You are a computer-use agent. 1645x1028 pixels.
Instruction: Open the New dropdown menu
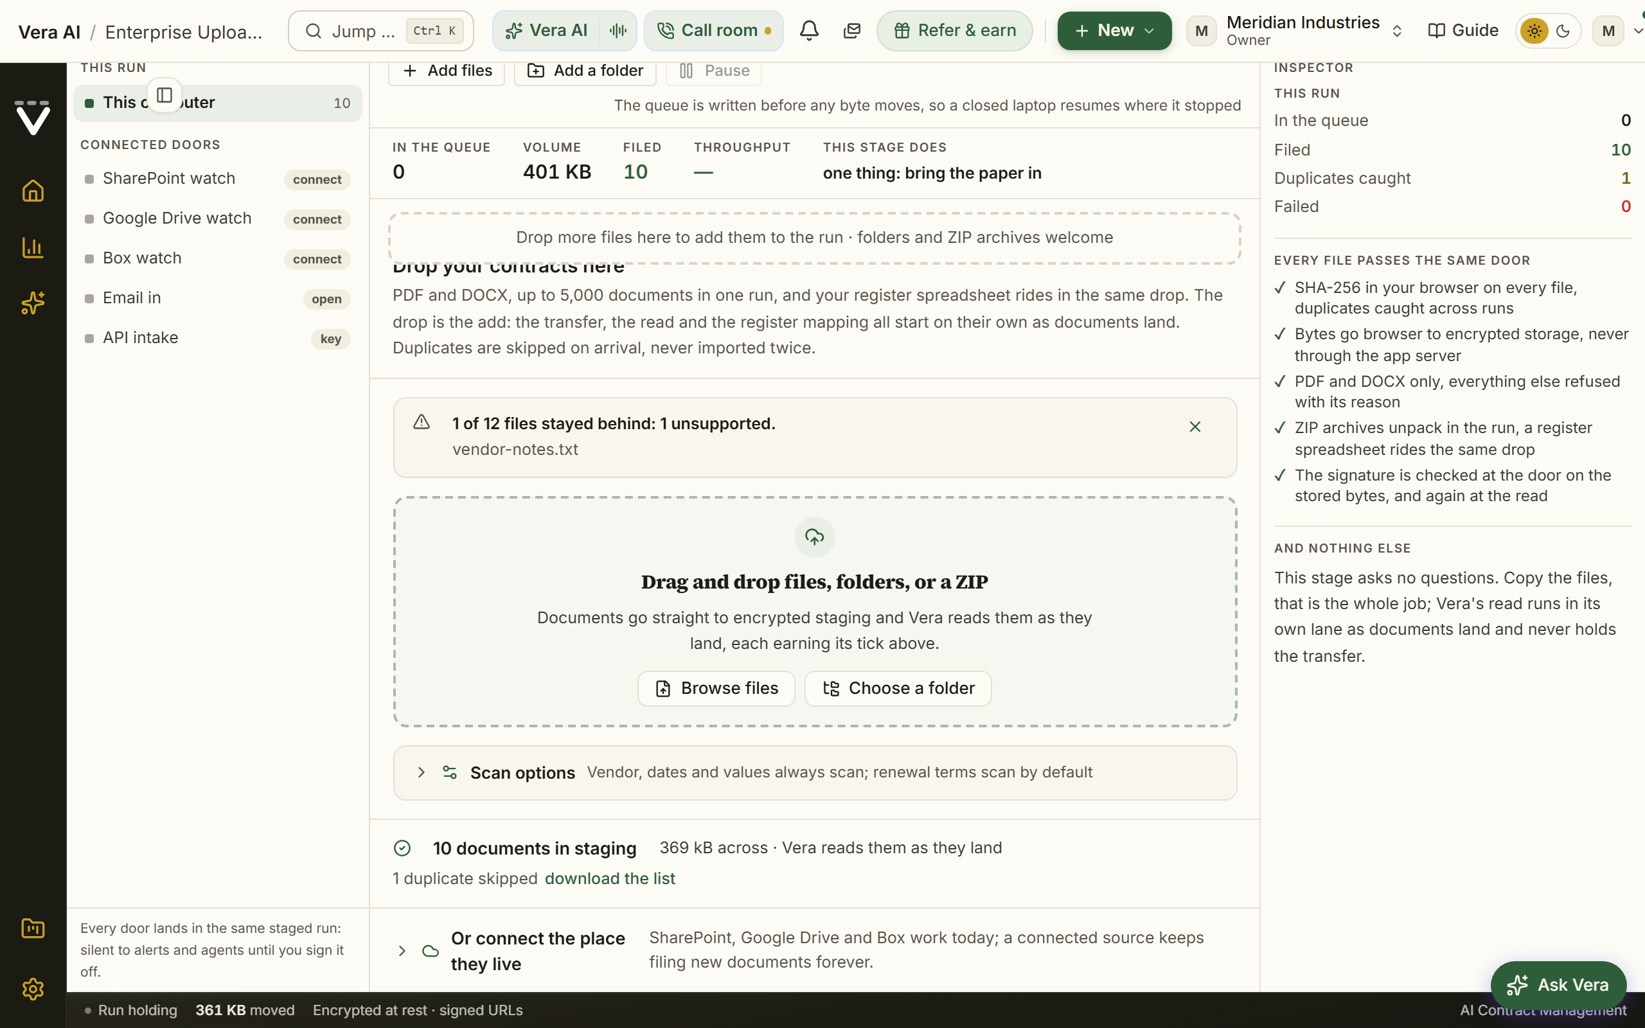pyautogui.click(x=1114, y=31)
